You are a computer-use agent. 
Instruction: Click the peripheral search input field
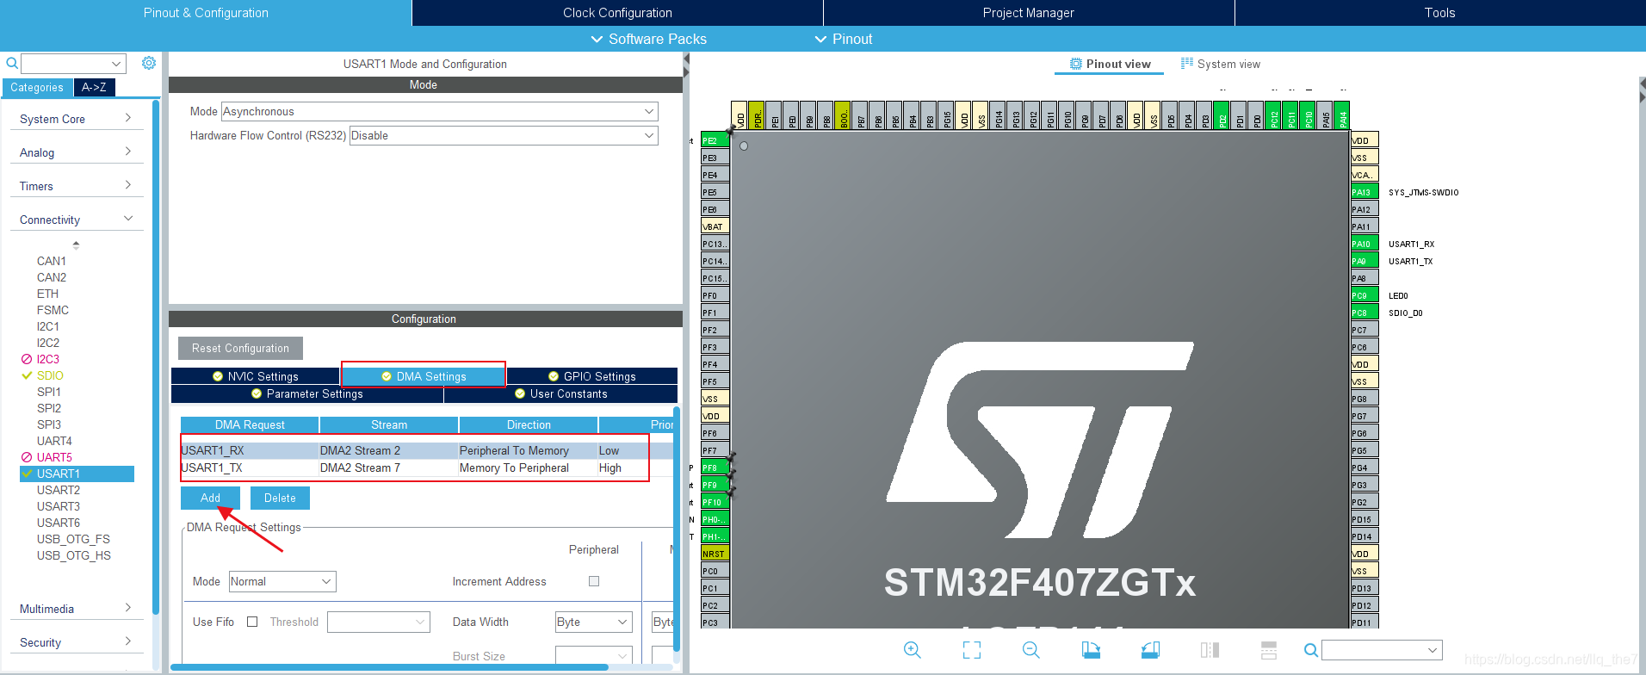point(73,63)
